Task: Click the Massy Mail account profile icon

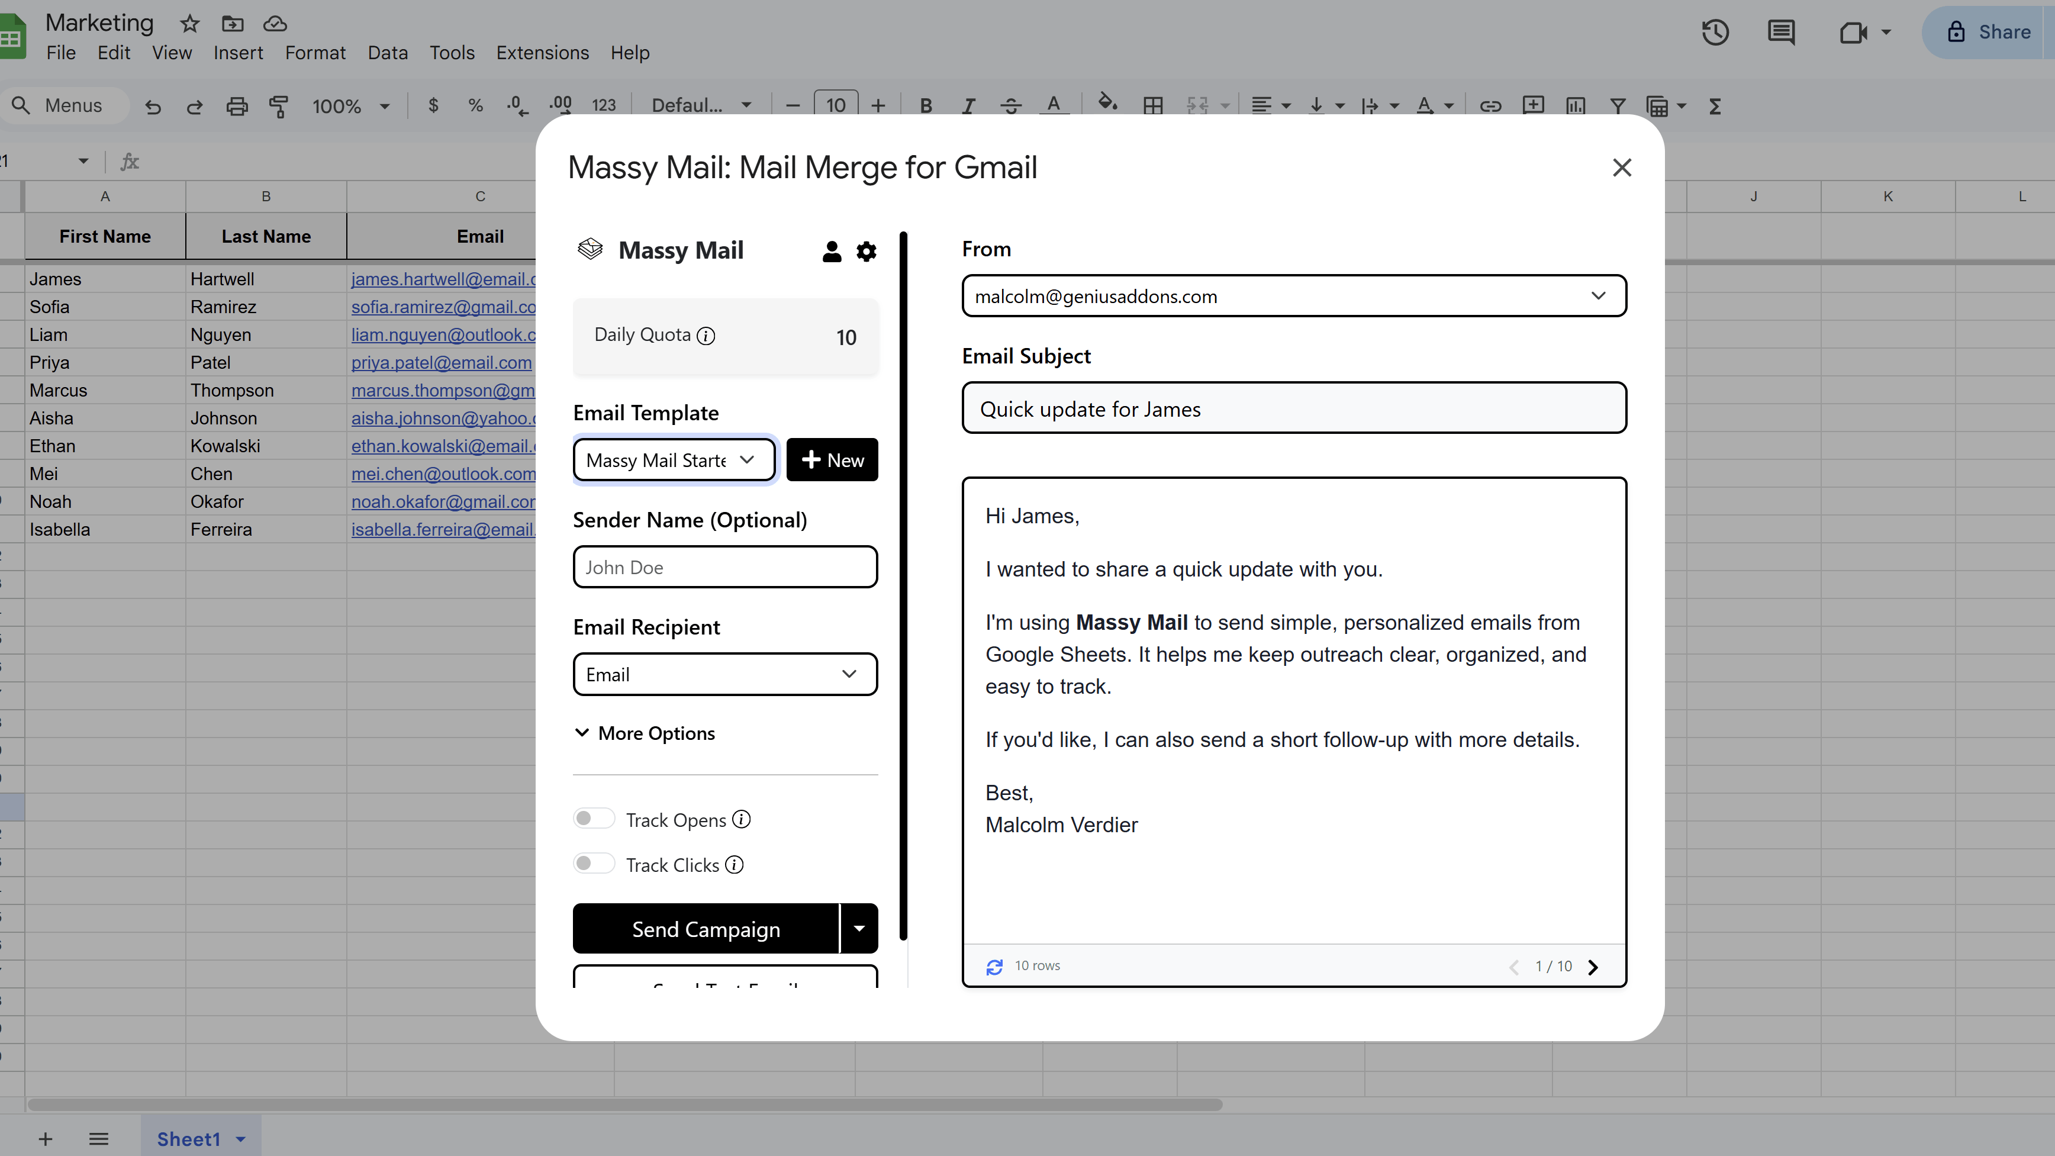Action: (x=831, y=252)
